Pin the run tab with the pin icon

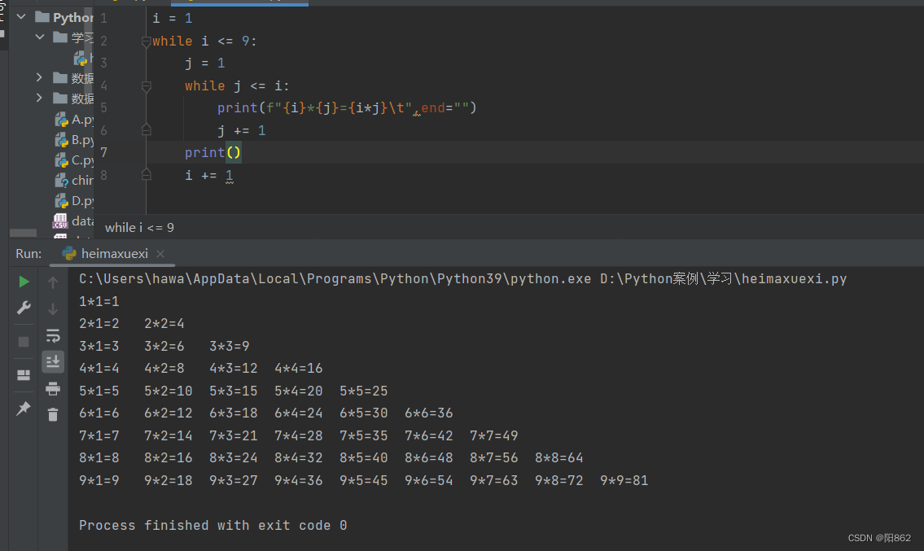click(x=24, y=409)
